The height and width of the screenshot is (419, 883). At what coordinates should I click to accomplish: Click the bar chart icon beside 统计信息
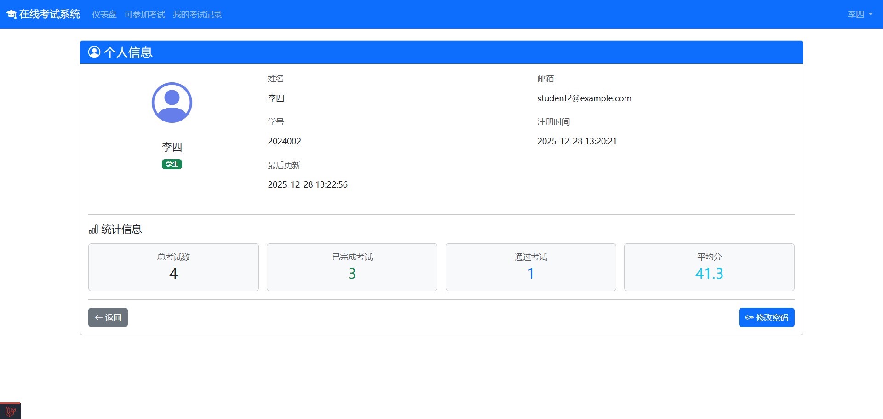(x=93, y=230)
